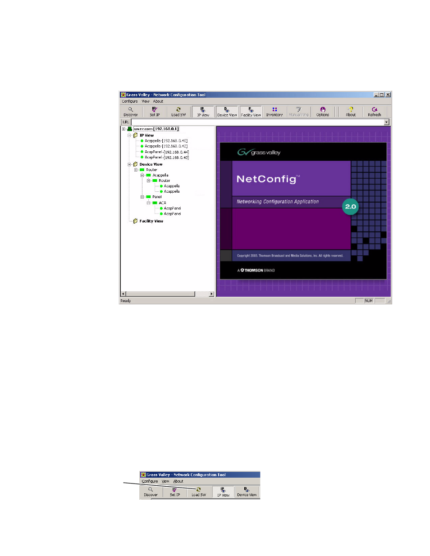Select the computer icon beside user.com in the tree
Screen dimensions: 430x556
[130, 129]
